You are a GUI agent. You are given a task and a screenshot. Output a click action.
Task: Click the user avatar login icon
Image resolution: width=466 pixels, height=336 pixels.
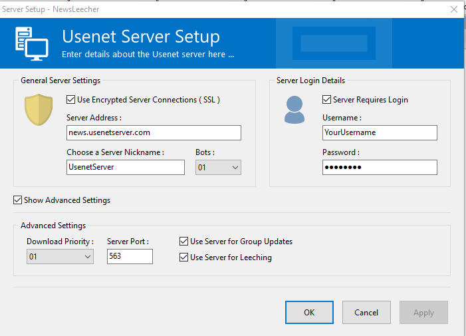[294, 110]
